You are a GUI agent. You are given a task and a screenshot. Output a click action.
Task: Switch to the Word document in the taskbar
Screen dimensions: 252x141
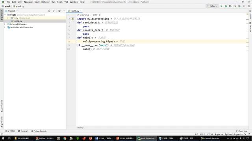coord(104,138)
